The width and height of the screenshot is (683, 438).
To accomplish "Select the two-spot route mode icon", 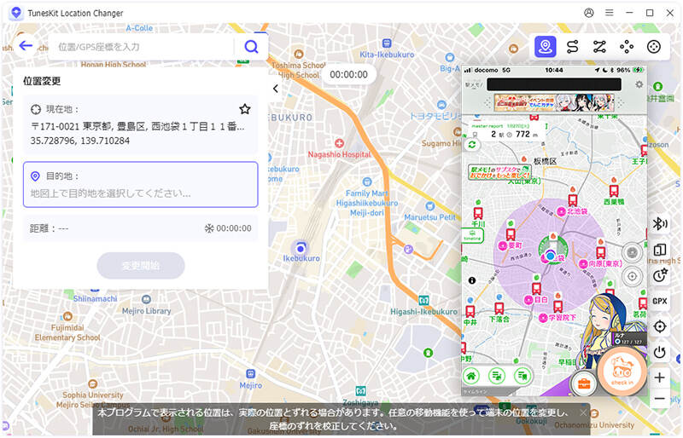I will click(x=572, y=47).
